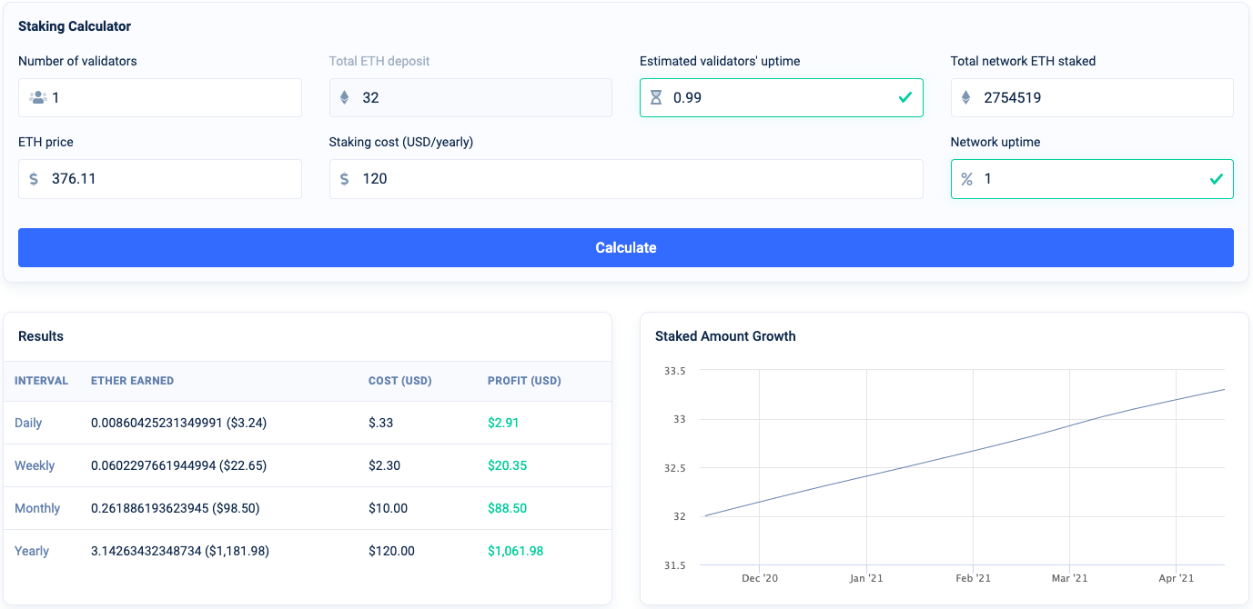This screenshot has width=1253, height=609.
Task: Click the 31.5 y-axis label
Action: point(674,565)
